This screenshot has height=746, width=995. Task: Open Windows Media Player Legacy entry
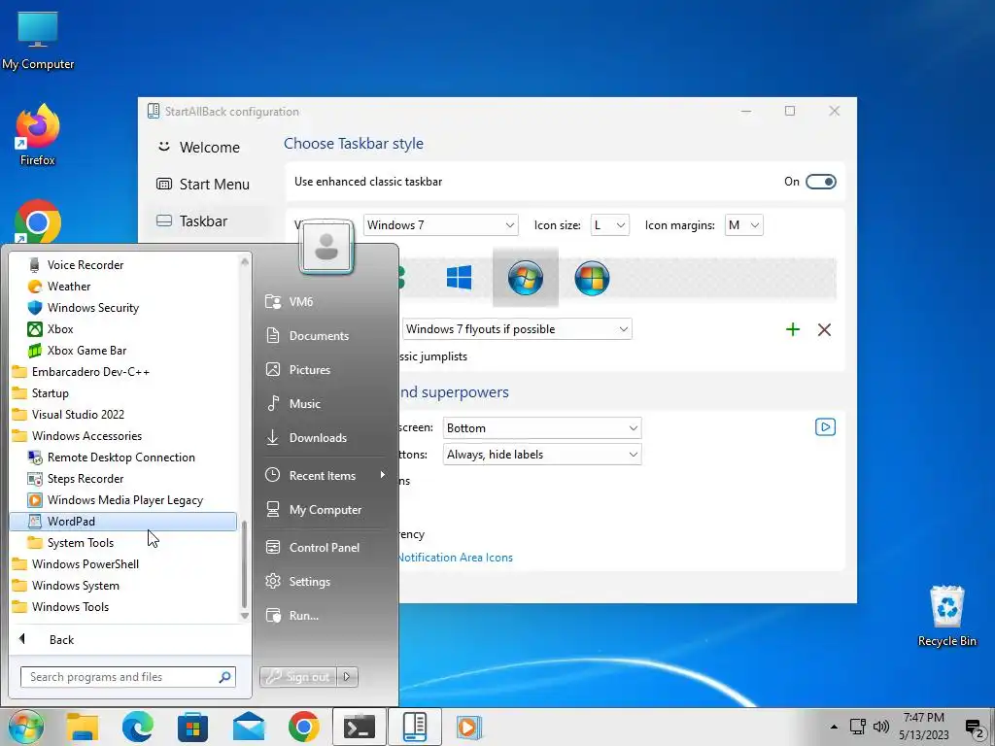[x=123, y=500]
